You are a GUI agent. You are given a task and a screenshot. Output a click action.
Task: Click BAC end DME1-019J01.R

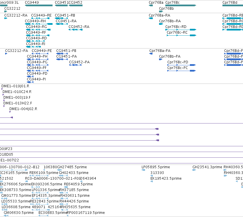coord(15,86)
